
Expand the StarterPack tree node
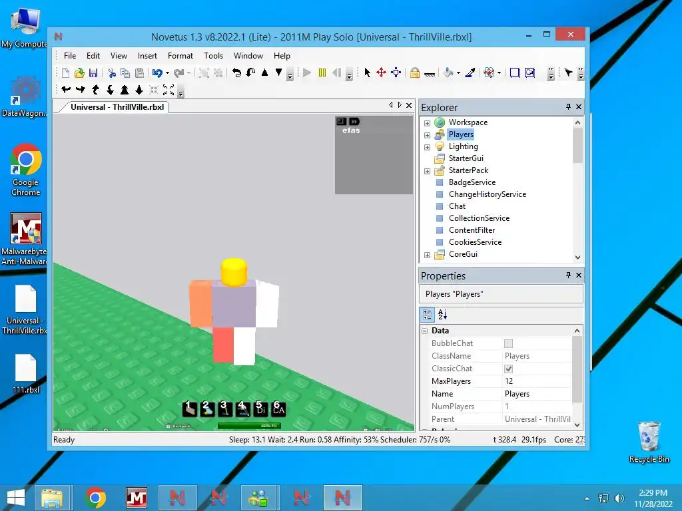pyautogui.click(x=427, y=171)
